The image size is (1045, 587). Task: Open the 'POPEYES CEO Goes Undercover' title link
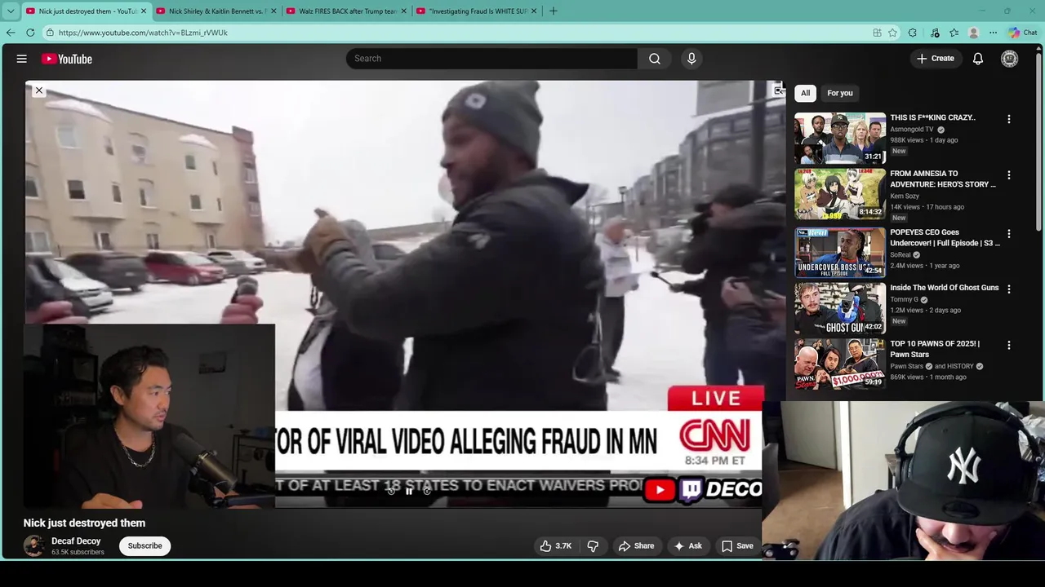point(945,237)
